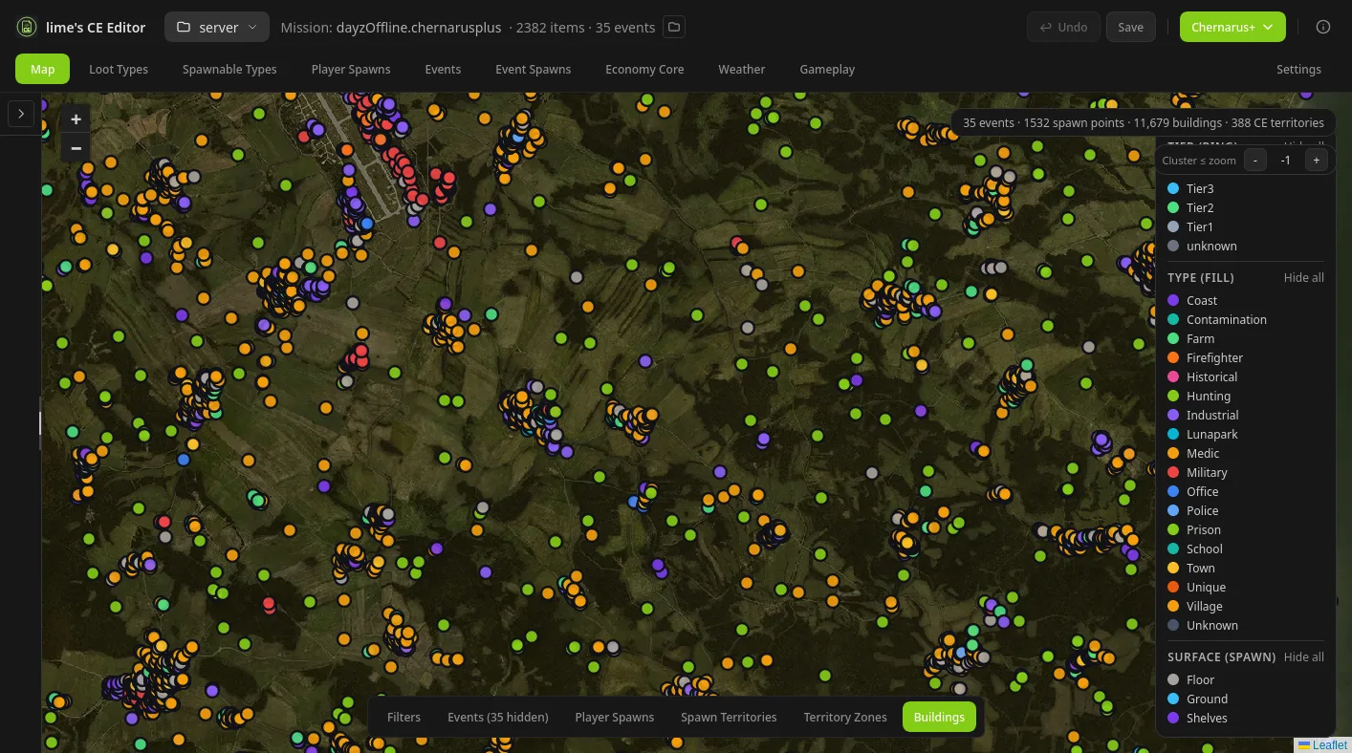Image resolution: width=1352 pixels, height=753 pixels.
Task: Toggle the Filters layer button
Action: (x=403, y=717)
